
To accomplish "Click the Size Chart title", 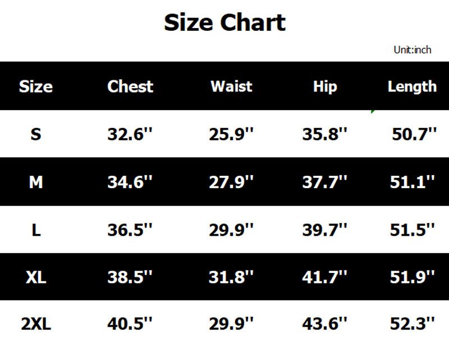I will click(x=224, y=22).
